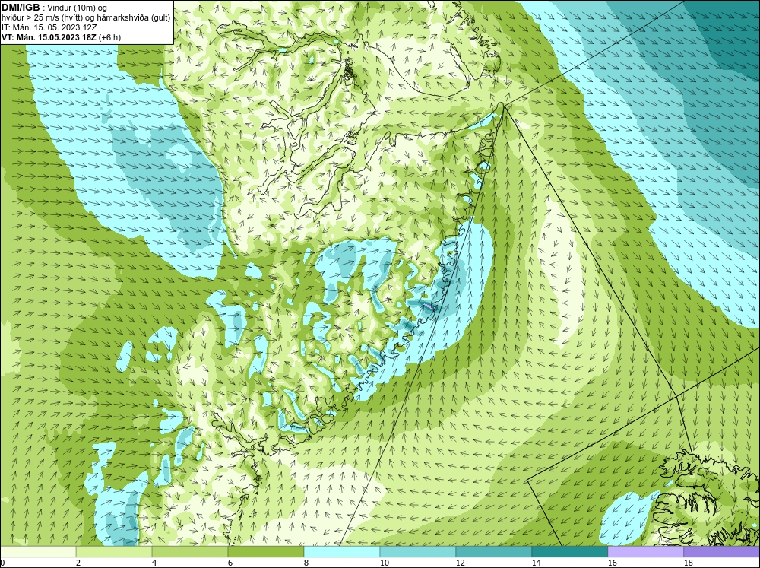This screenshot has width=760, height=568.
Task: Click the valid time line 'VT: Mán. 15.05.2023 18Z'
Action: (x=49, y=37)
